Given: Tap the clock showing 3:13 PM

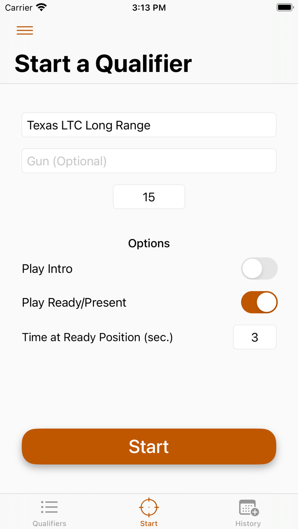Looking at the screenshot, I should [x=149, y=7].
